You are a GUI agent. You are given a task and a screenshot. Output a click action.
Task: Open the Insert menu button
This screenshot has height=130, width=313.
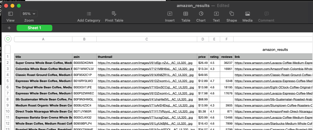tap(170, 14)
